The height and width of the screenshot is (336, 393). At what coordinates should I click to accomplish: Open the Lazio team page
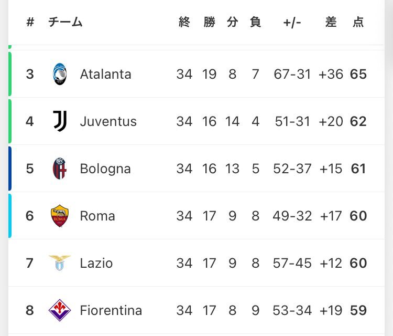click(x=96, y=263)
